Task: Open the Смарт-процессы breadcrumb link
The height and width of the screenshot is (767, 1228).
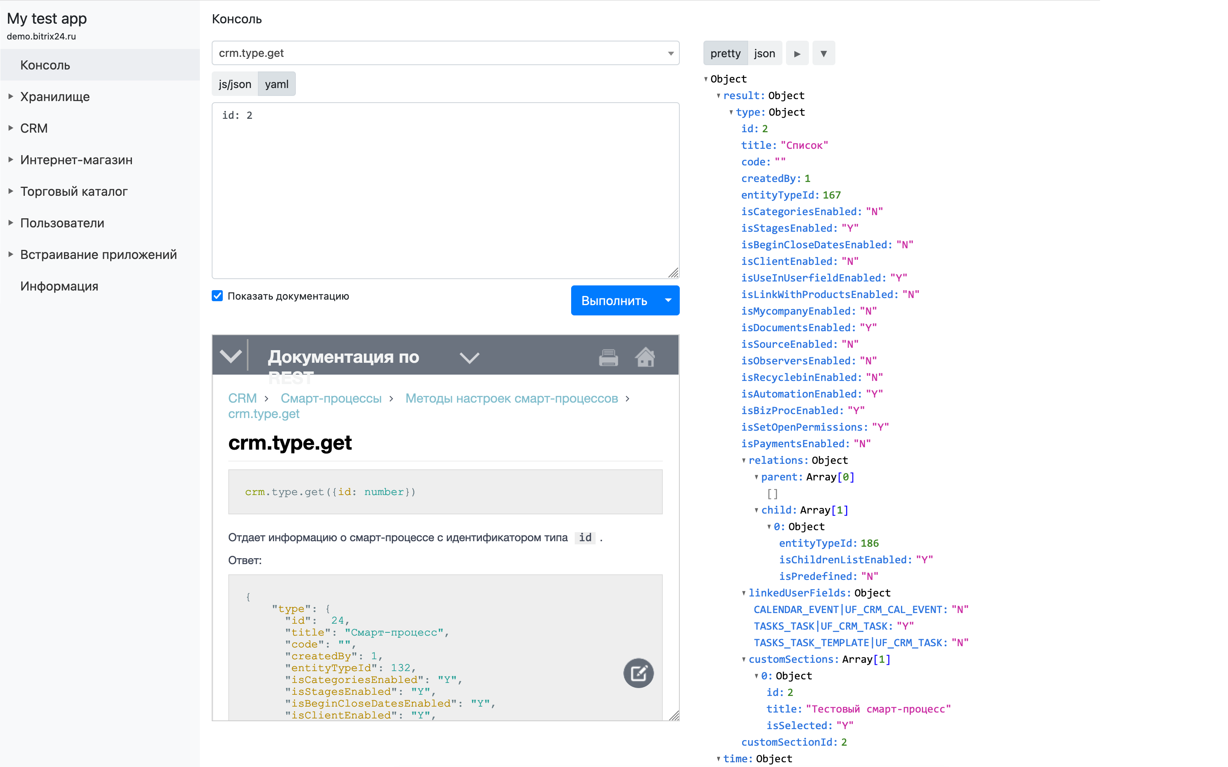Action: tap(331, 398)
